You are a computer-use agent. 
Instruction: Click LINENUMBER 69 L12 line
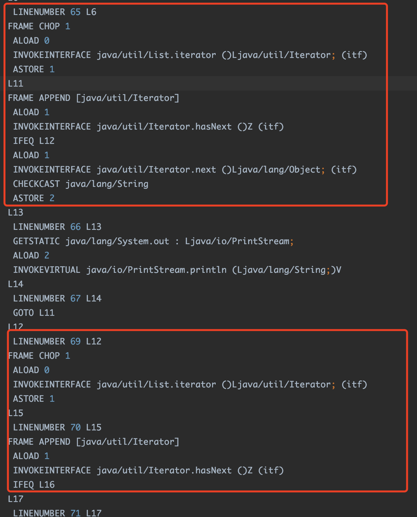click(57, 342)
